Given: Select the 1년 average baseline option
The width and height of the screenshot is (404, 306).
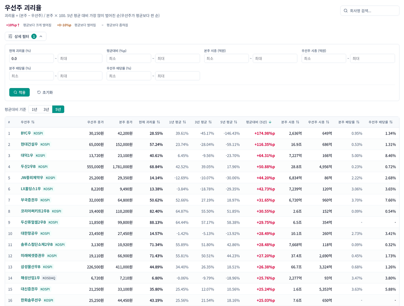Looking at the screenshot, I should pyautogui.click(x=34, y=109).
